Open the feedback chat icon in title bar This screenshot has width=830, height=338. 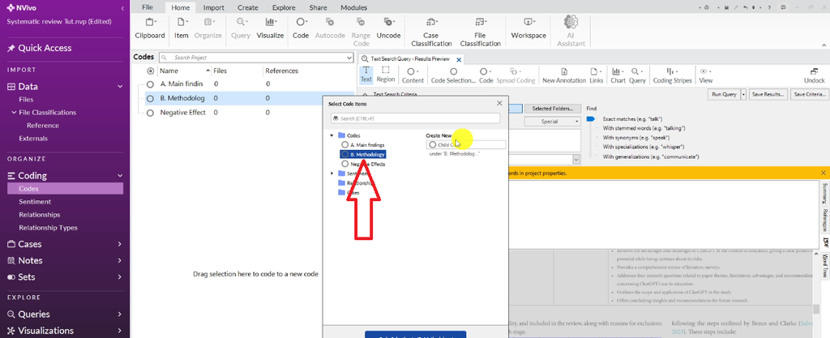tap(784, 7)
